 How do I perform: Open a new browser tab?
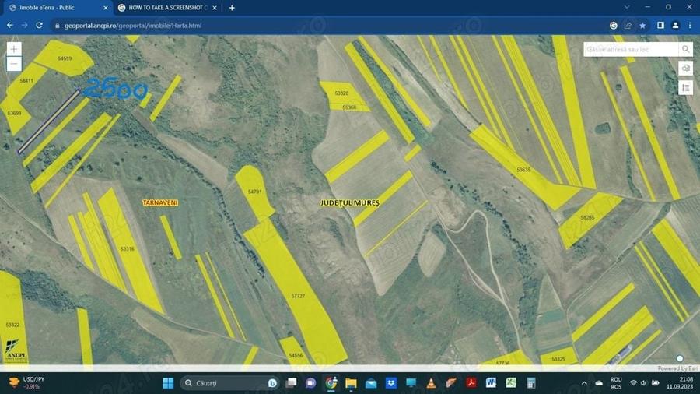tap(232, 8)
